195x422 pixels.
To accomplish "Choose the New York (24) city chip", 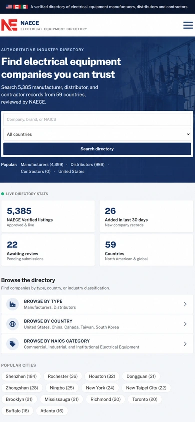I will [x=100, y=388].
